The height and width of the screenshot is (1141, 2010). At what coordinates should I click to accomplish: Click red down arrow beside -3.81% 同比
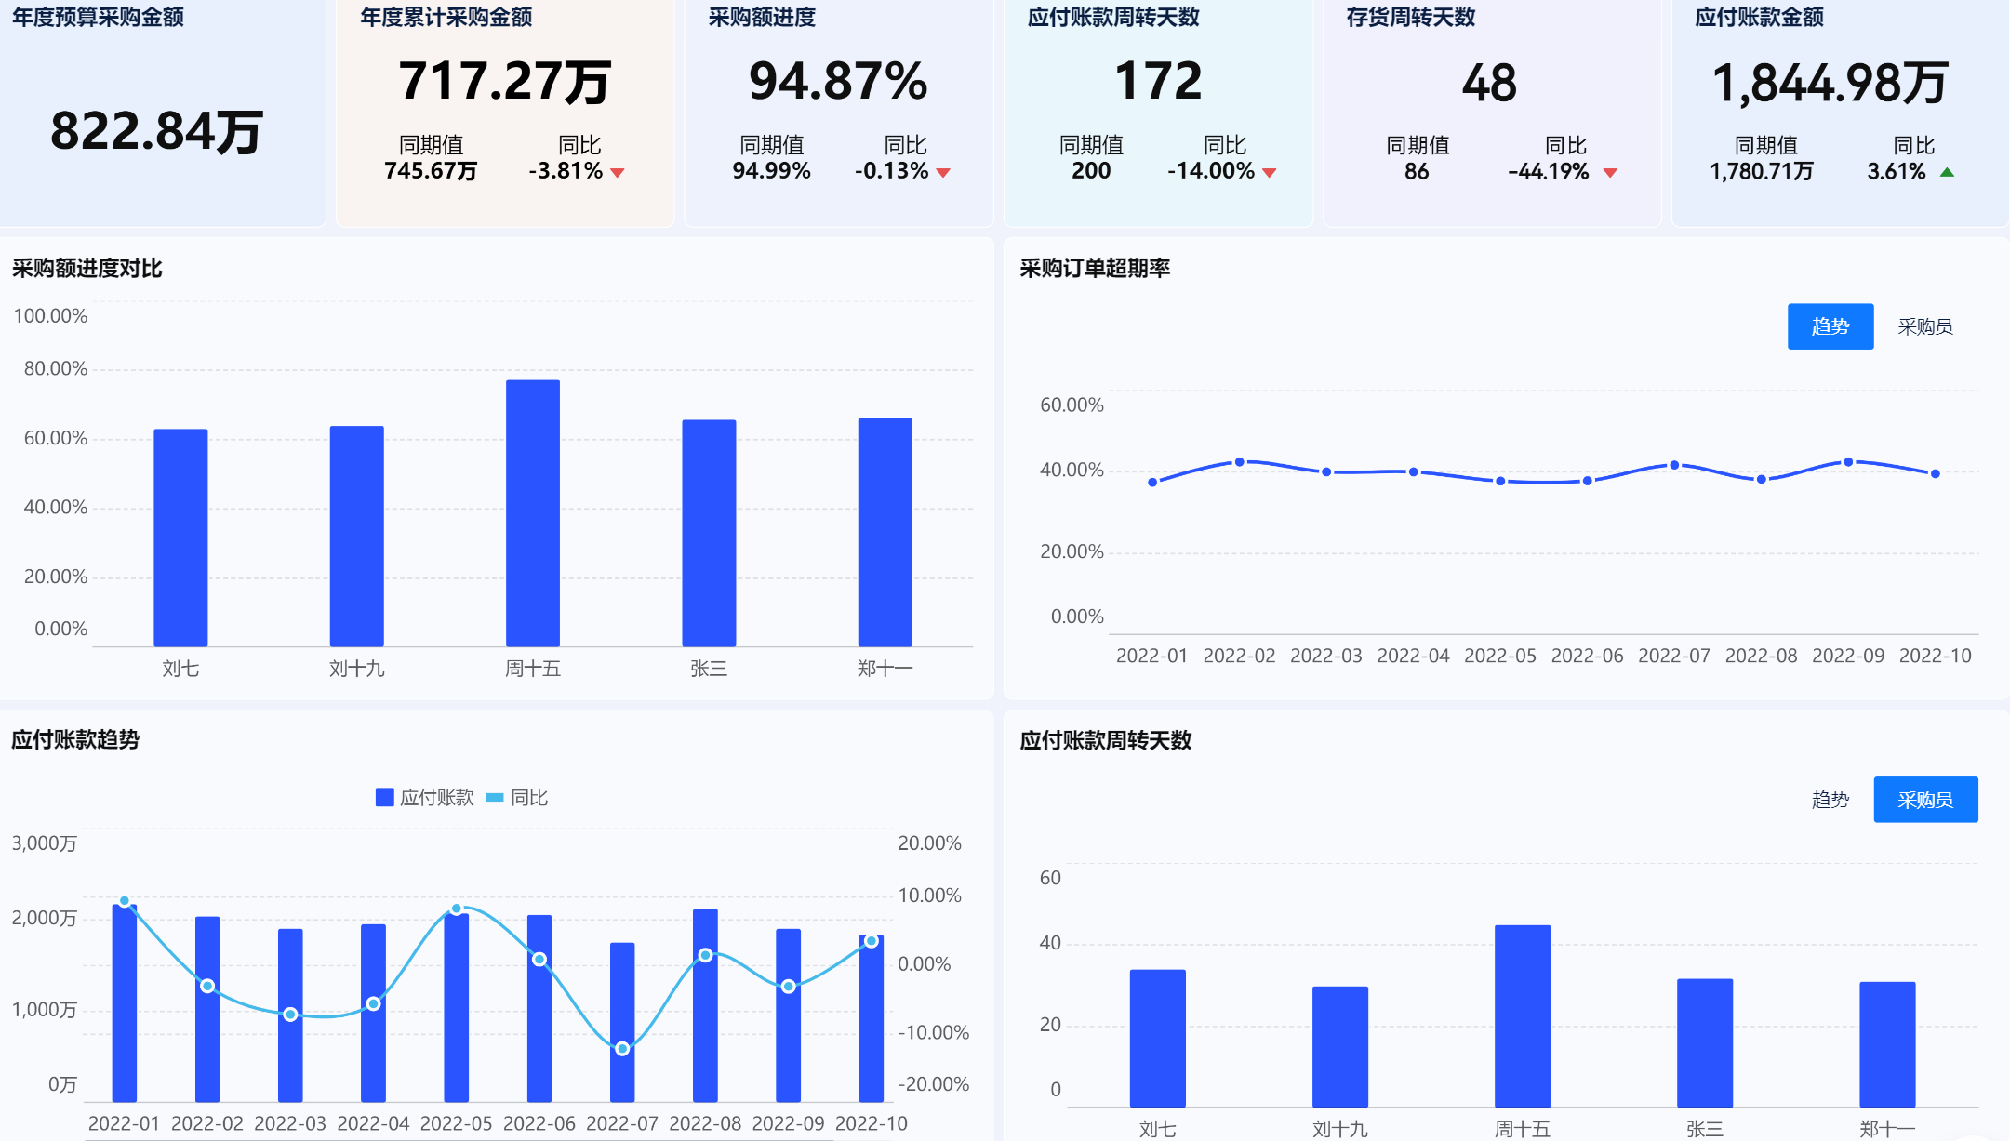[x=618, y=173]
